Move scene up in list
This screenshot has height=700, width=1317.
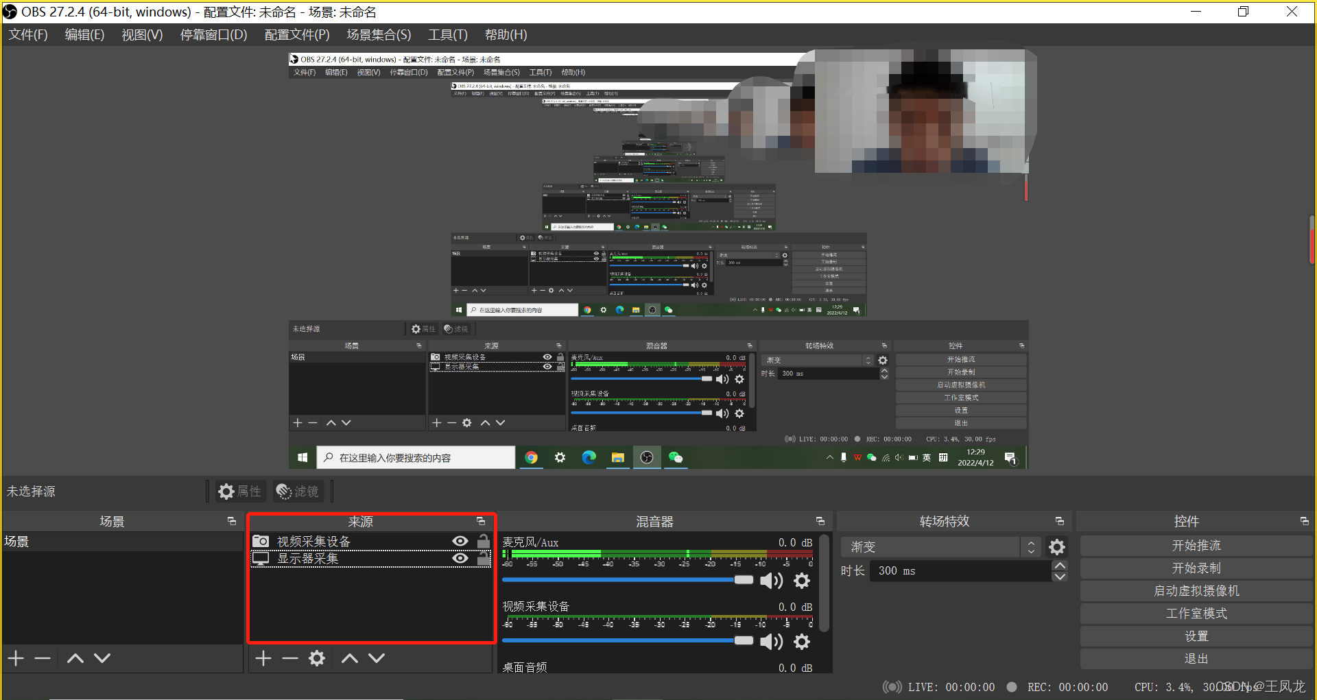(x=75, y=658)
